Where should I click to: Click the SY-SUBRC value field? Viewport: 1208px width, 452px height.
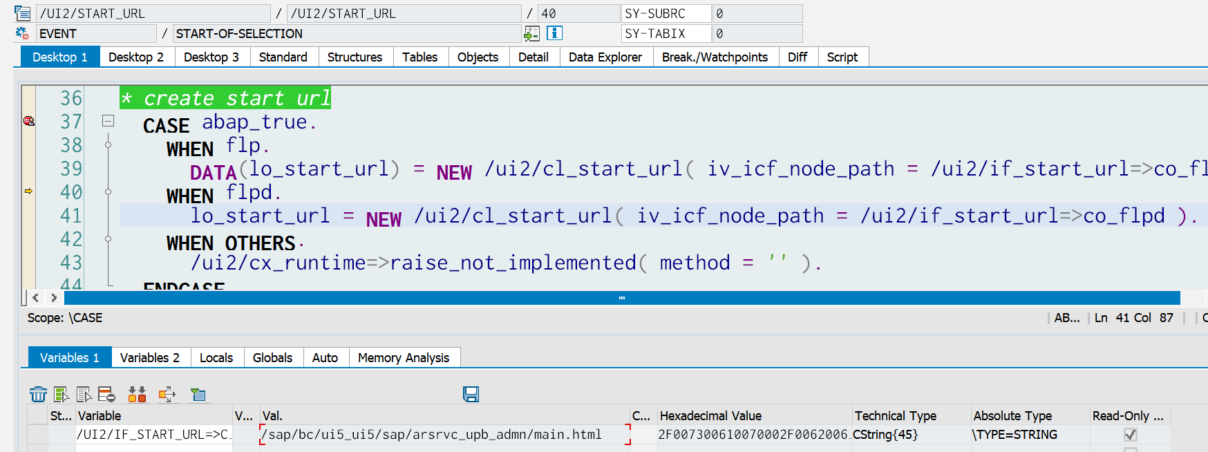point(757,13)
